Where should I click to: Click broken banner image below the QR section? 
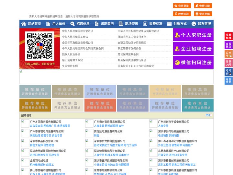tap(116, 77)
